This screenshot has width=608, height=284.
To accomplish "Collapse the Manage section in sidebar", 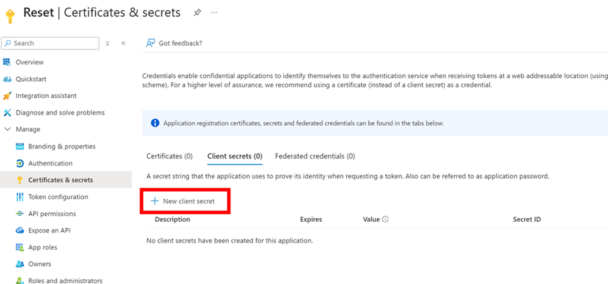I will [7, 129].
